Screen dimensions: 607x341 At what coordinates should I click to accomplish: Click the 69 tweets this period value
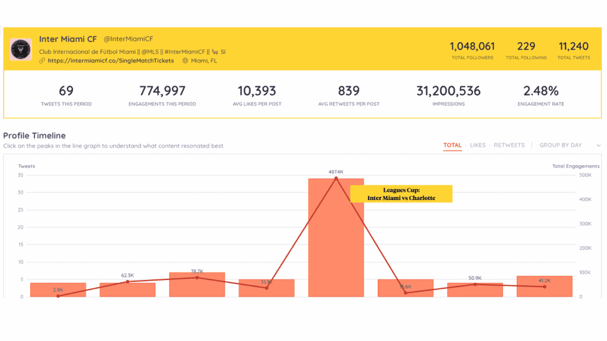[66, 91]
